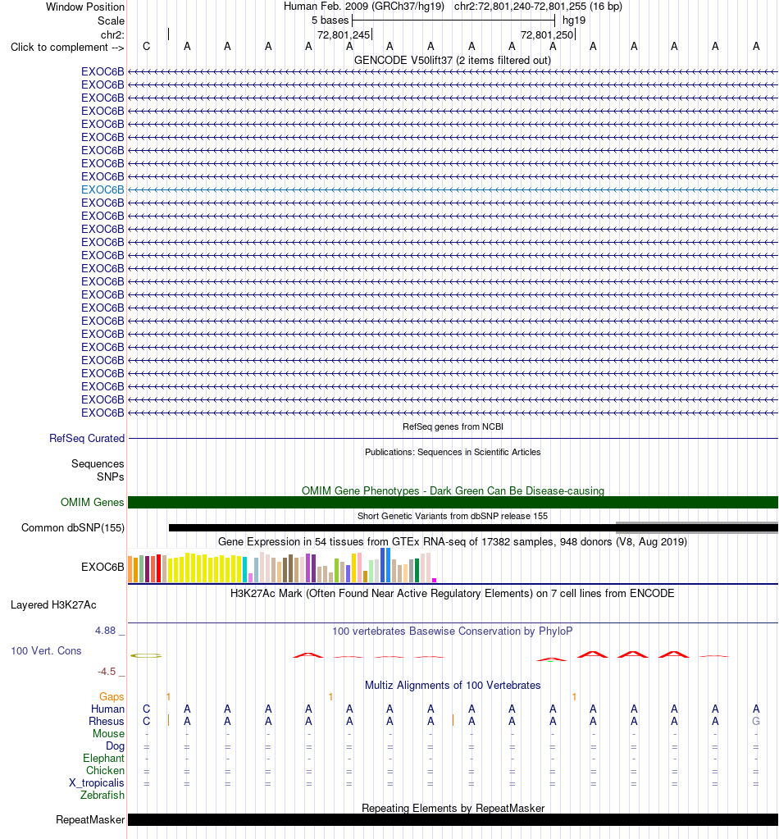Click the C base in the sequence row
The width and height of the screenshot is (779, 839).
pos(147,47)
